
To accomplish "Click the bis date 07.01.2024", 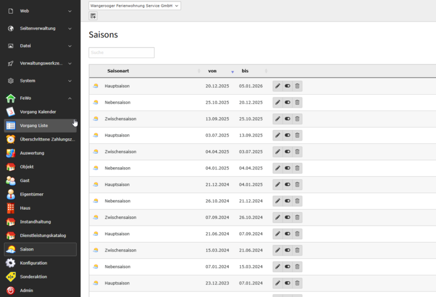I will click(251, 283).
